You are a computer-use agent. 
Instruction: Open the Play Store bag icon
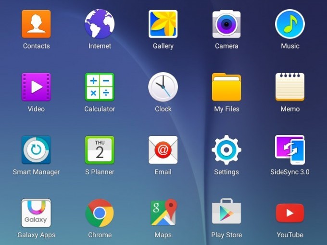226,211
